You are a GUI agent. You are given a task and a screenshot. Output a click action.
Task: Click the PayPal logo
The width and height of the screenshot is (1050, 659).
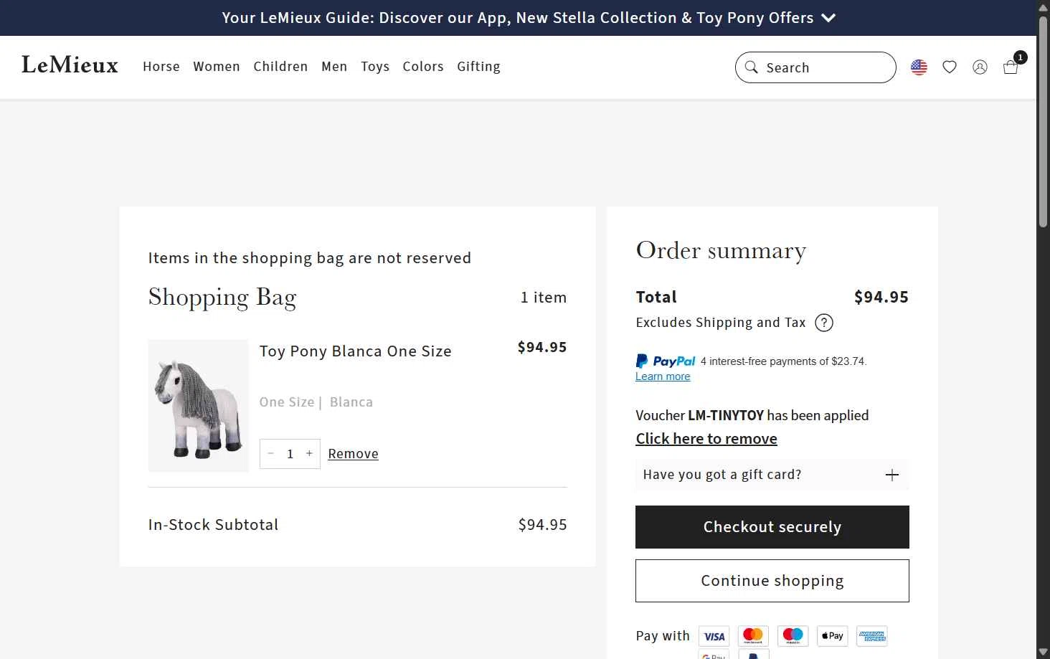pos(666,361)
